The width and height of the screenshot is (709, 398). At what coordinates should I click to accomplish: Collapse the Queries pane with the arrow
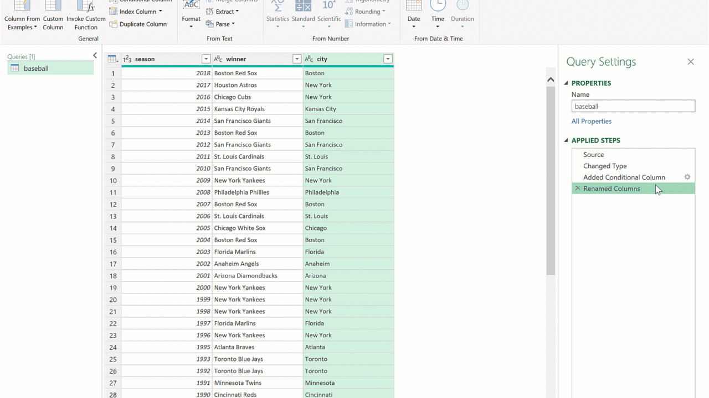95,56
